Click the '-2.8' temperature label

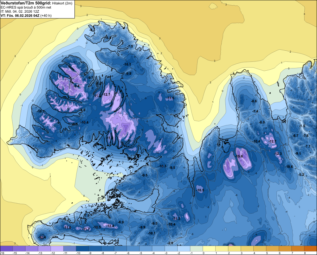[170, 243]
